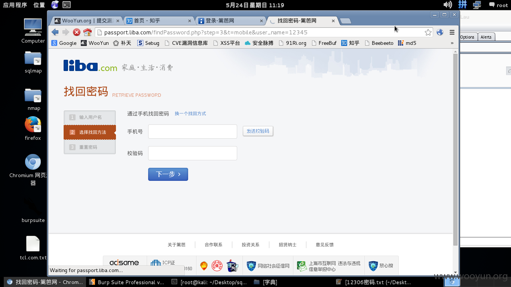The height and width of the screenshot is (287, 511).
Task: Open the 意见反馈 footer link
Action: 325,245
